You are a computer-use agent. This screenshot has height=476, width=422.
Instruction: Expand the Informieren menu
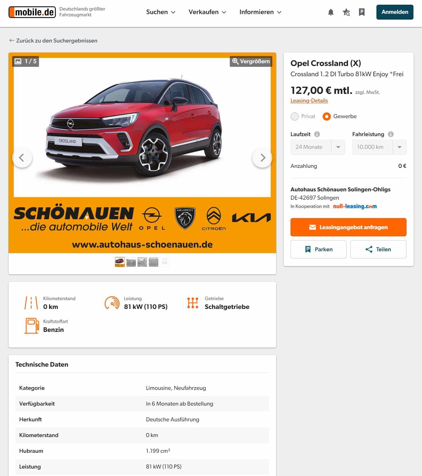click(x=260, y=12)
